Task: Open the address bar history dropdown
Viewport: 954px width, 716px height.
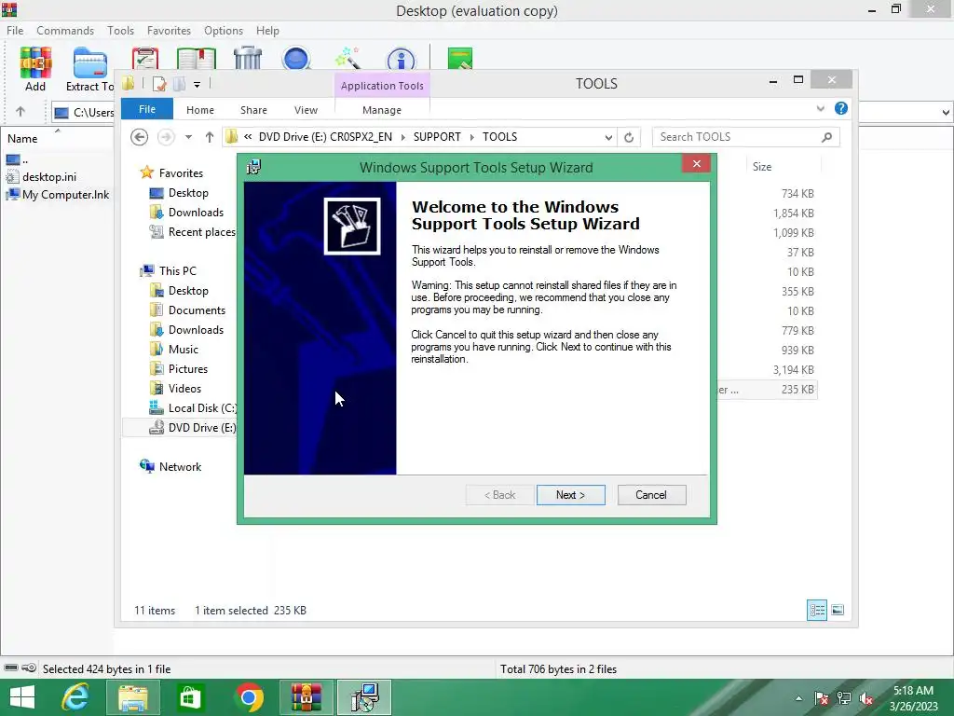Action: [x=608, y=138]
